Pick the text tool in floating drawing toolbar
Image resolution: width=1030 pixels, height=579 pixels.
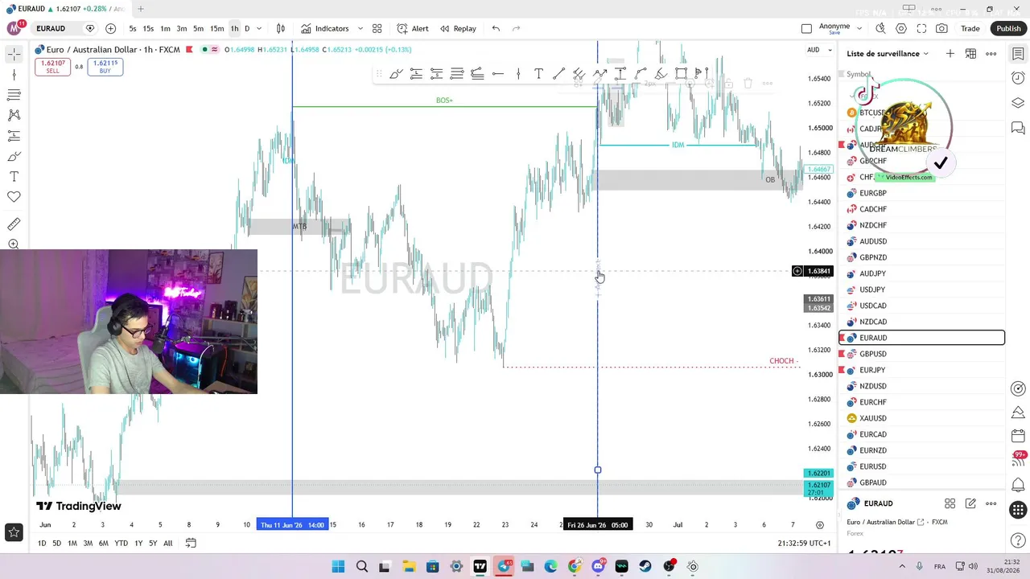pos(538,74)
